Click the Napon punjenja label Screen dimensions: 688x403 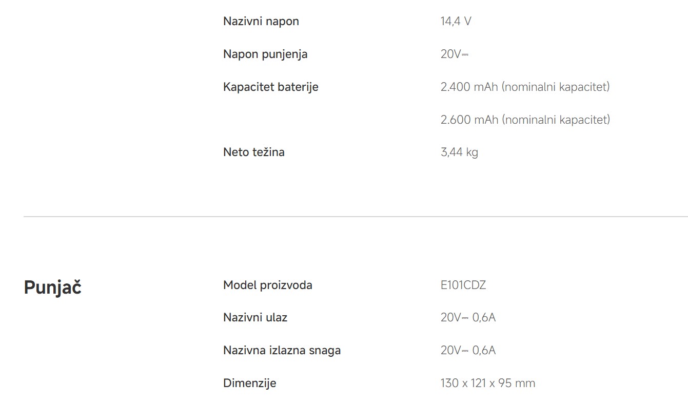point(265,54)
